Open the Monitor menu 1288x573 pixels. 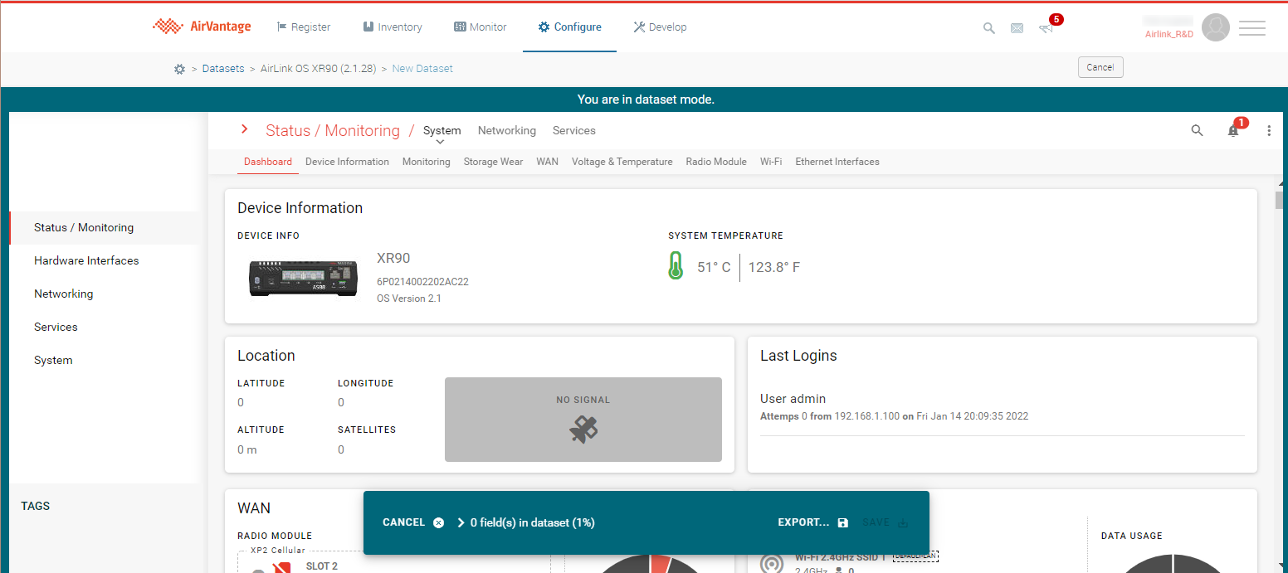point(480,27)
